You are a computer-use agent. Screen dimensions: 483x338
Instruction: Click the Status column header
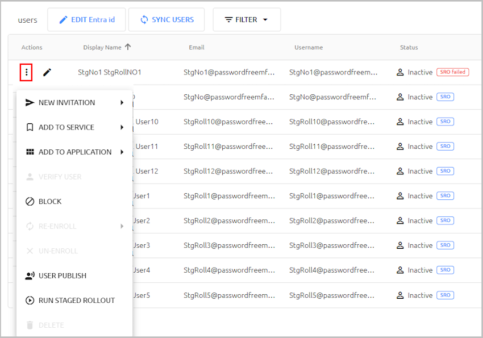coord(409,47)
